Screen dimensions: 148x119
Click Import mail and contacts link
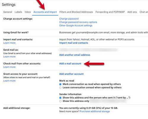tap(74, 43)
